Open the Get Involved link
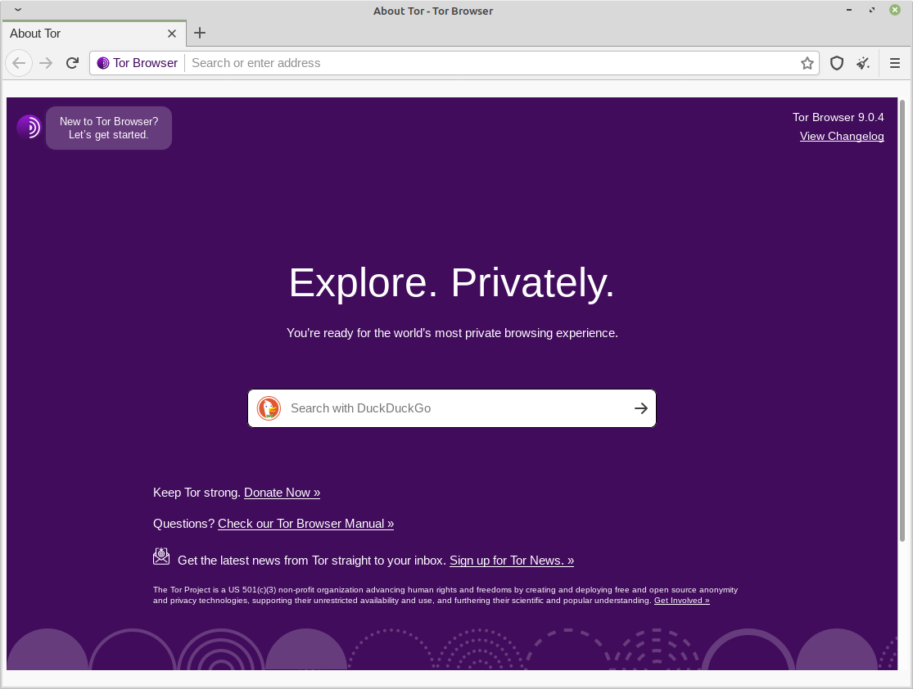The height and width of the screenshot is (689, 913). (682, 601)
